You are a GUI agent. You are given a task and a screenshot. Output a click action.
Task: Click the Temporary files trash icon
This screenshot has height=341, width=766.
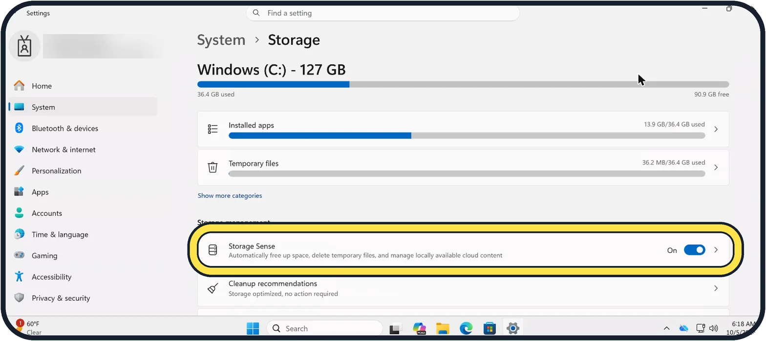(x=213, y=167)
